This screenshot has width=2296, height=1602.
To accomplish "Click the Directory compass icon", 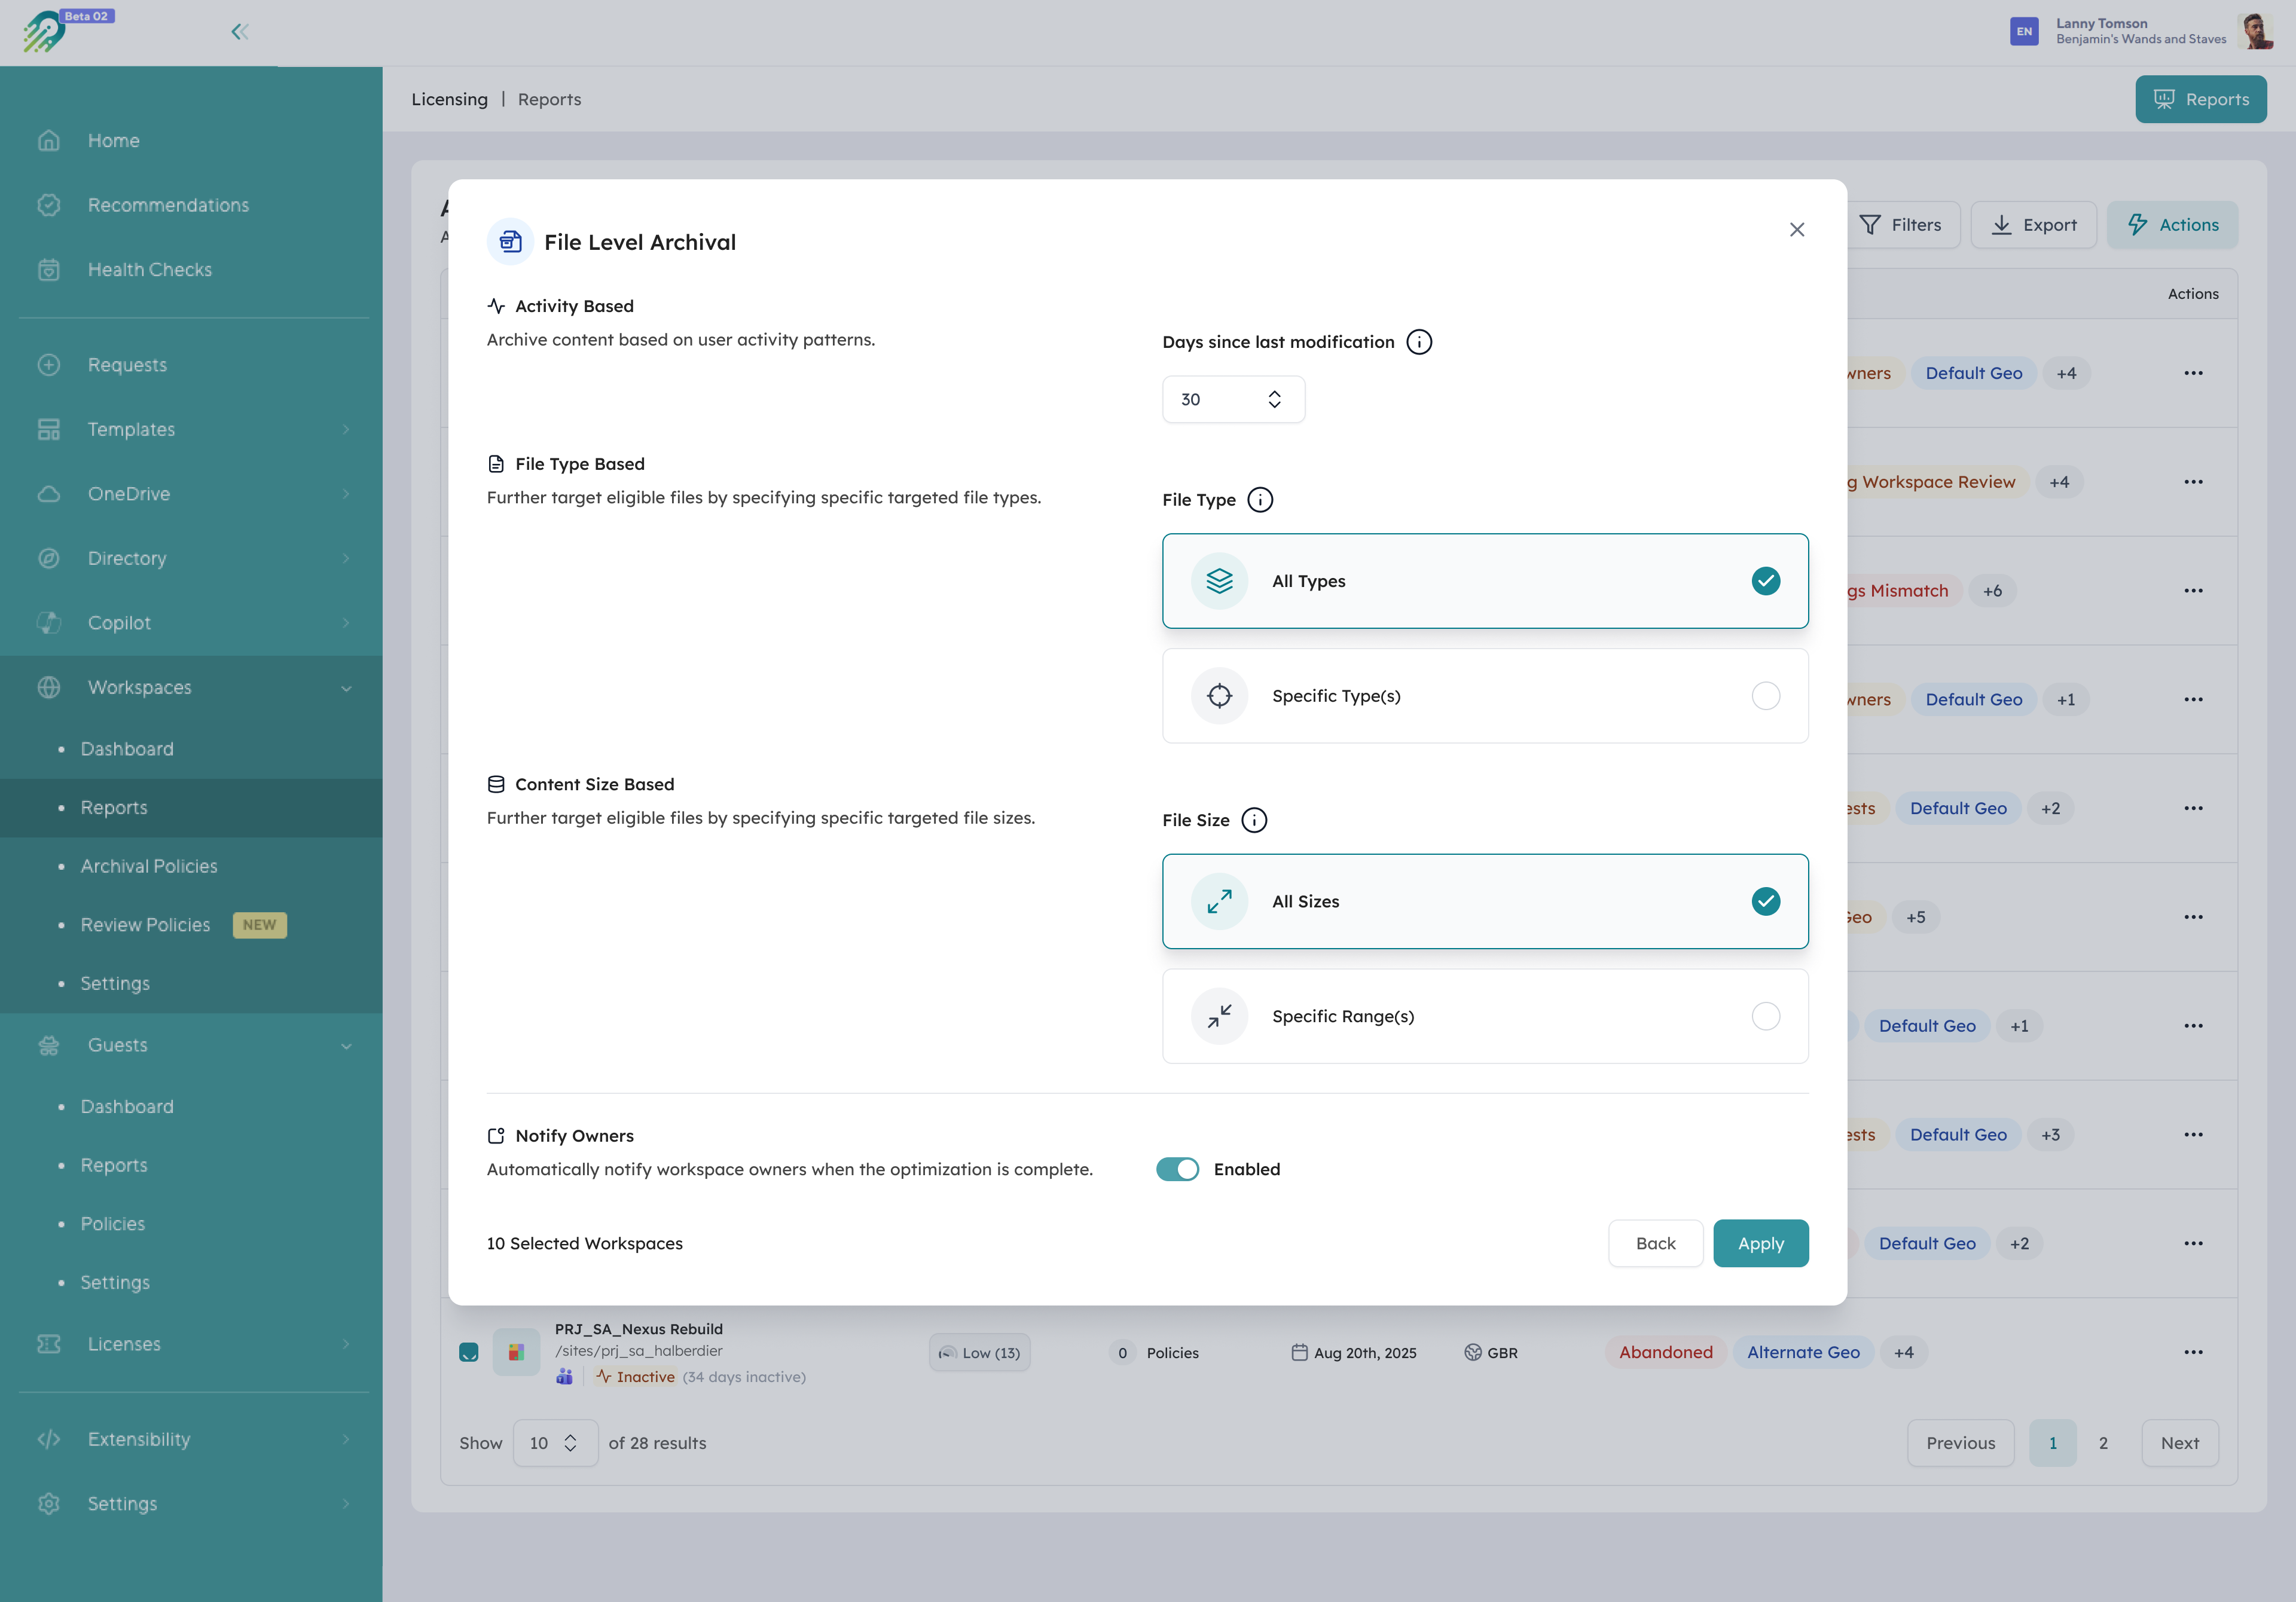I will click(49, 558).
